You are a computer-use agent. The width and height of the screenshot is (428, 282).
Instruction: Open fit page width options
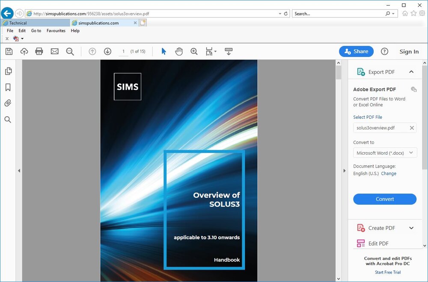(x=211, y=51)
